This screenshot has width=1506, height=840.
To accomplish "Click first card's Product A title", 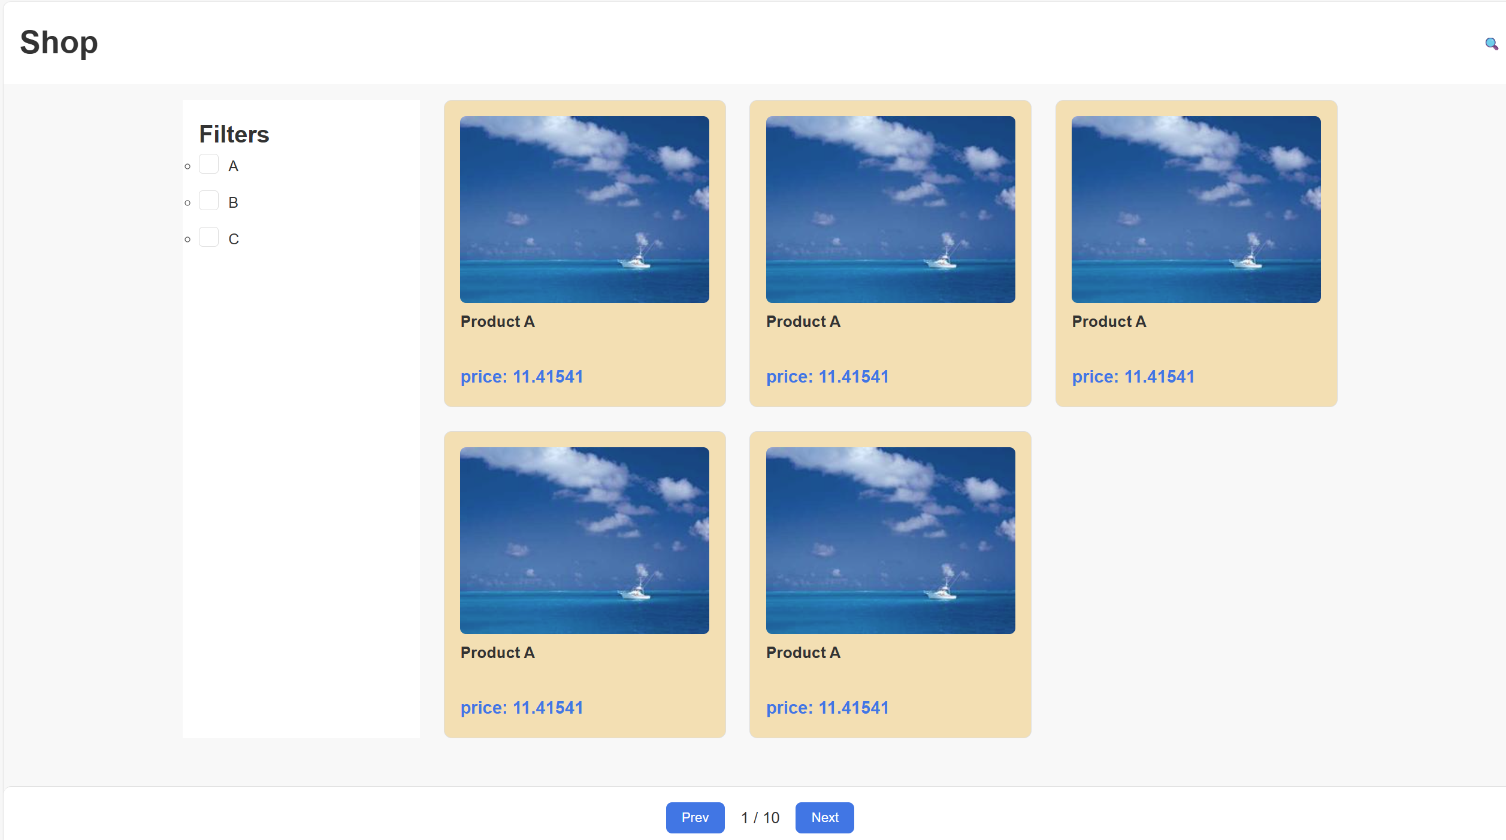I will click(x=497, y=322).
